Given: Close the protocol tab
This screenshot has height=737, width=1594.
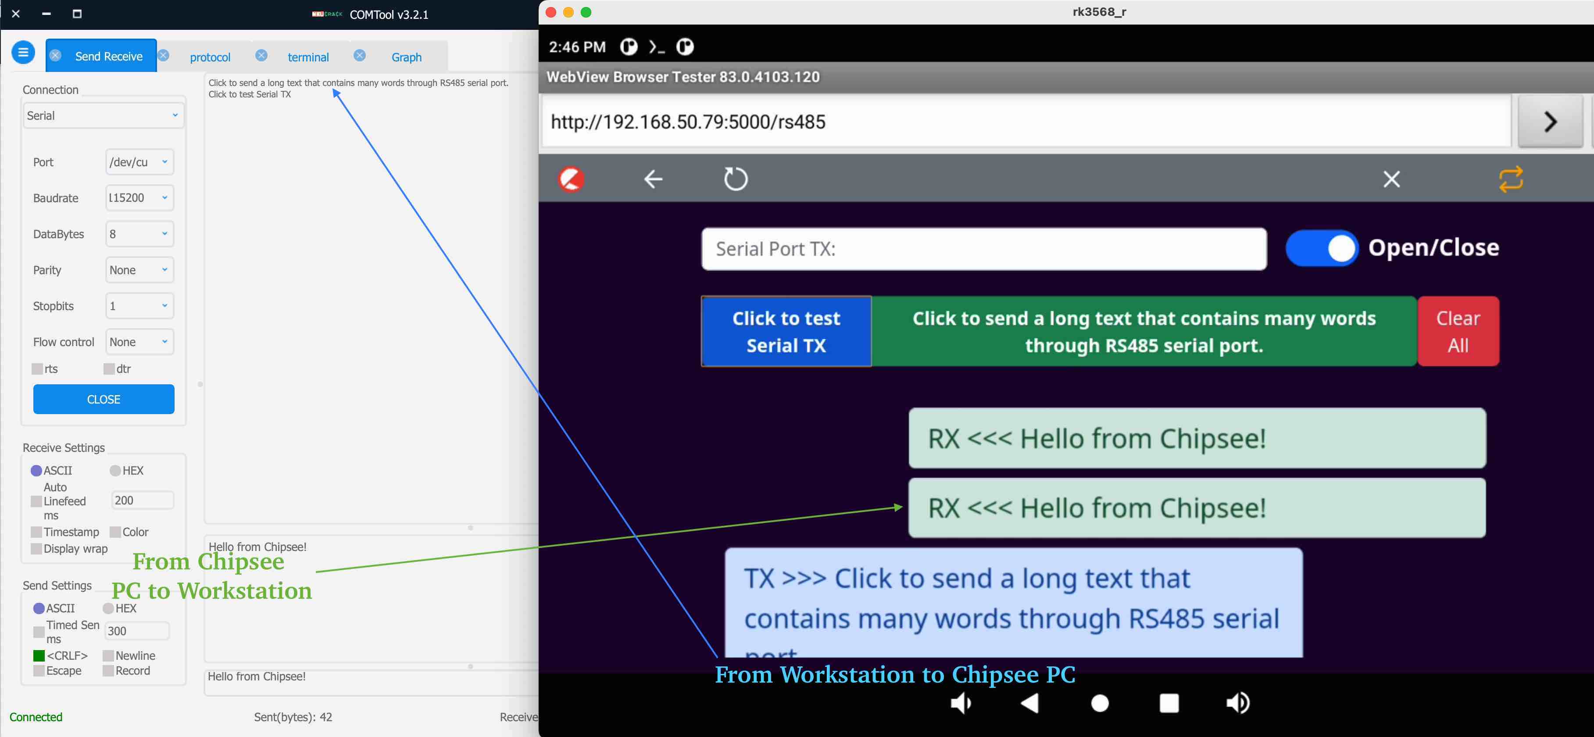Looking at the screenshot, I should point(163,56).
